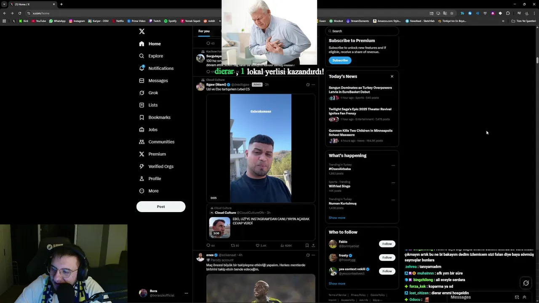
Task: Click share icon on Bgaw post
Action: click(313, 245)
